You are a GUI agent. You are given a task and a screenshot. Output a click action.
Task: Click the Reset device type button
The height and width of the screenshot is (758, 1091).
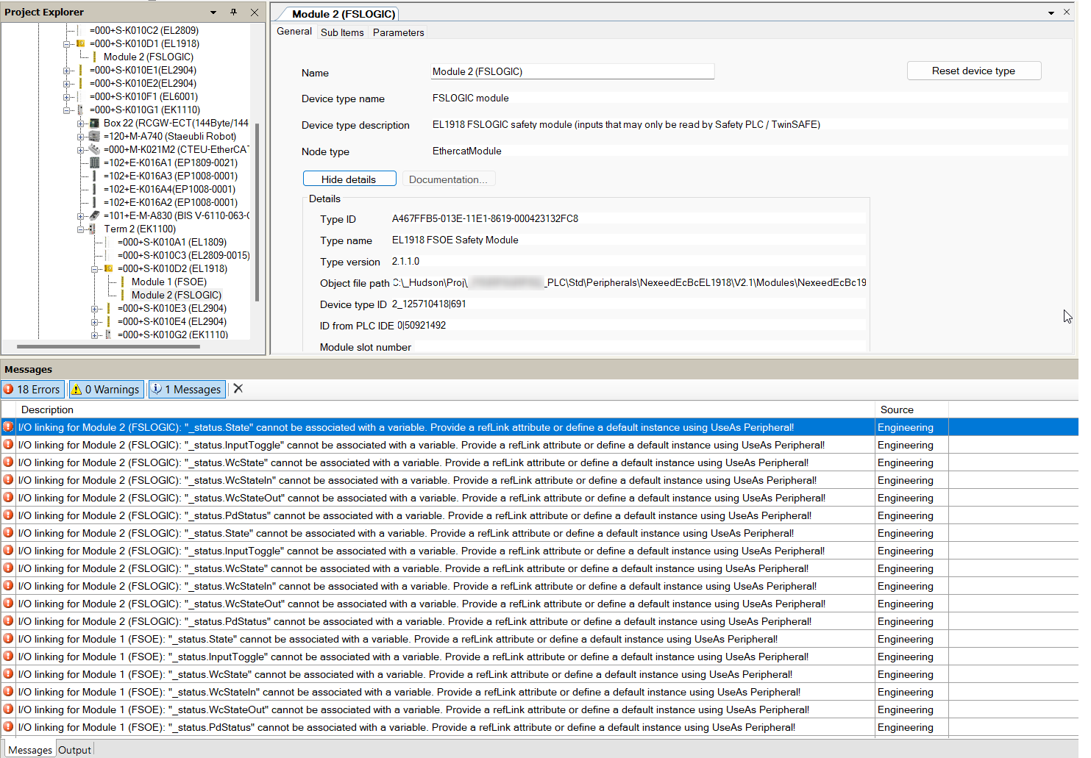click(x=973, y=71)
